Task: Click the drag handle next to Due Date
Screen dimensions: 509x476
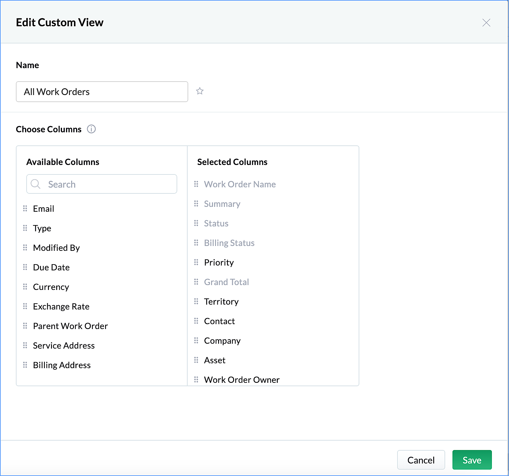Action: (x=25, y=267)
